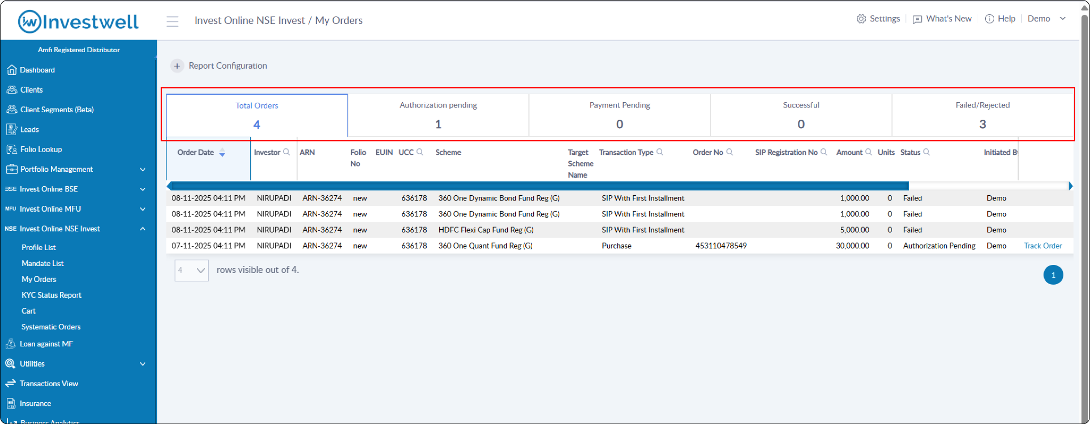
Task: Click the right arrow of horizontal table scrollbar
Action: point(1070,186)
